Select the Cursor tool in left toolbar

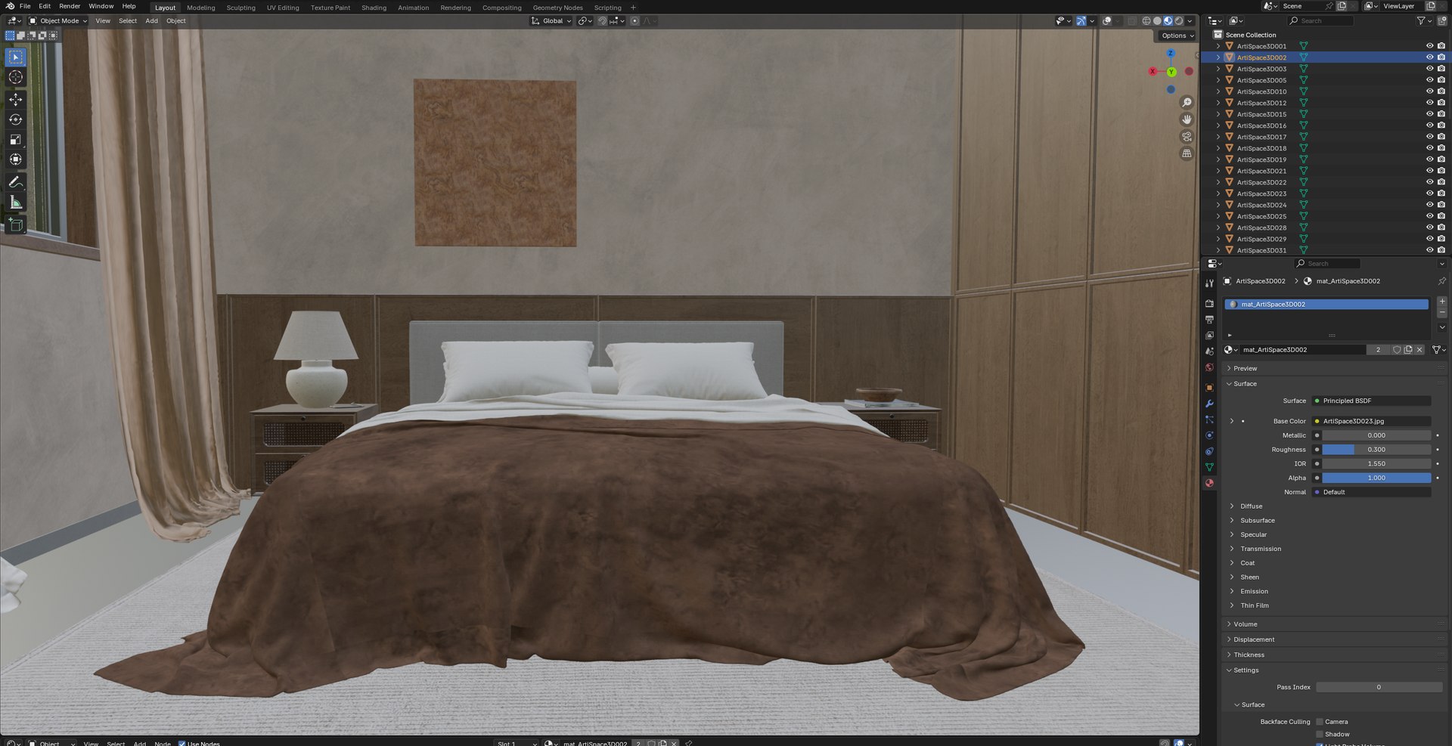click(15, 77)
